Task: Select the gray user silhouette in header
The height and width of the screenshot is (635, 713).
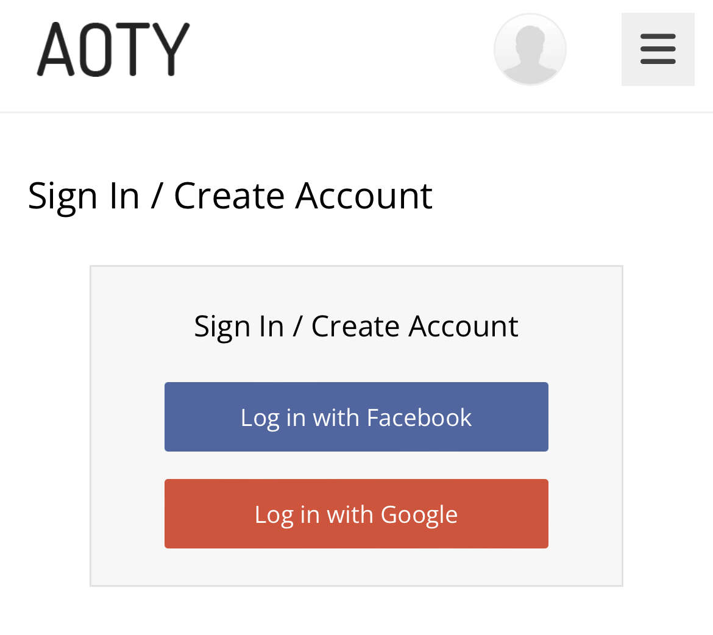Action: (x=530, y=49)
